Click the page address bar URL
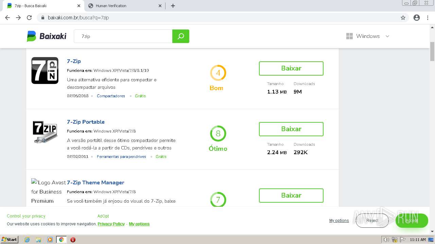The width and height of the screenshot is (435, 244). pos(79,18)
